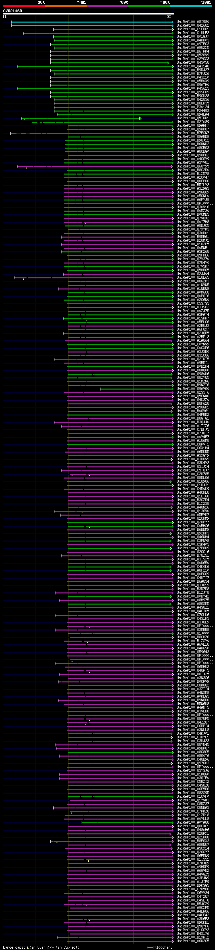Open the UniRef100_B7KJD9 hit

(193, 863)
